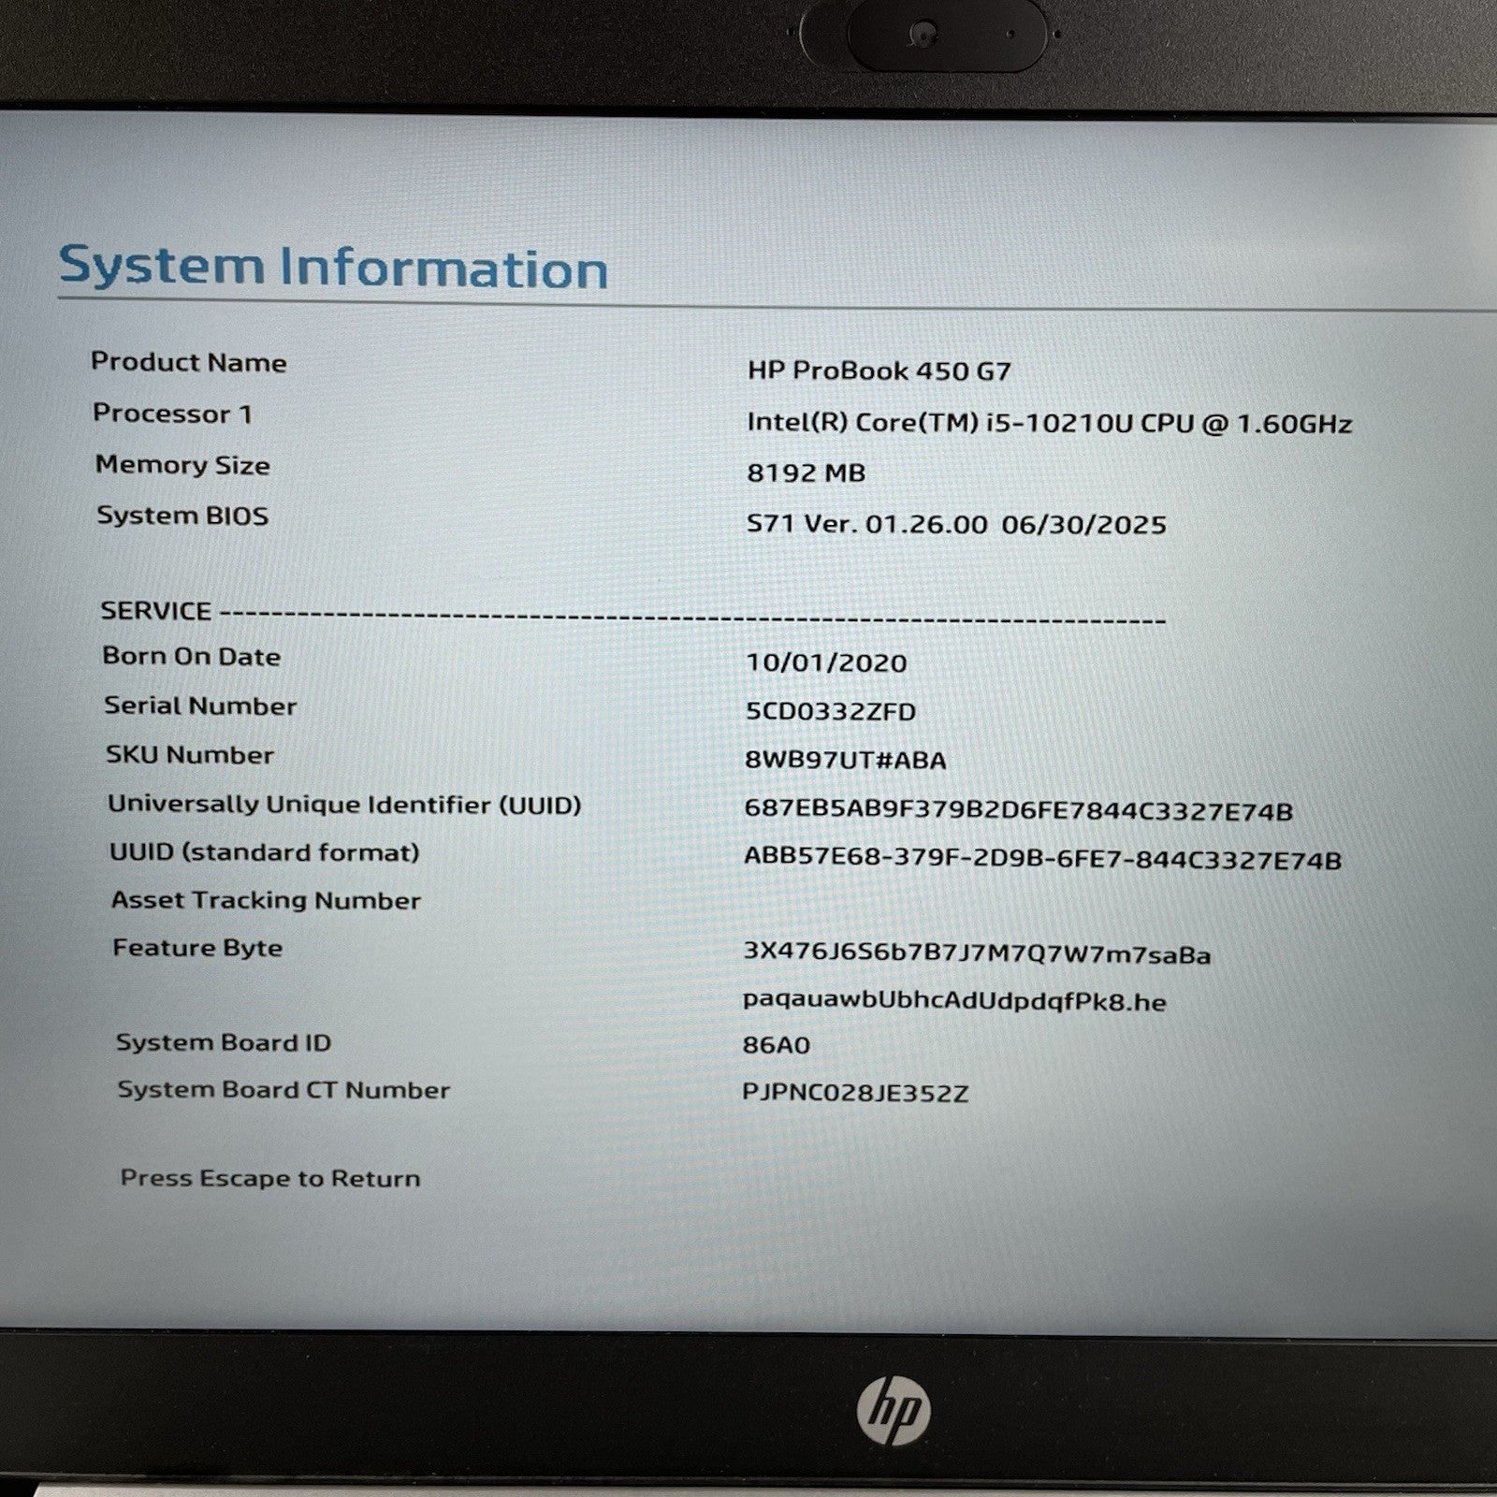Select the Processor 1 label
The image size is (1497, 1497).
[x=172, y=414]
